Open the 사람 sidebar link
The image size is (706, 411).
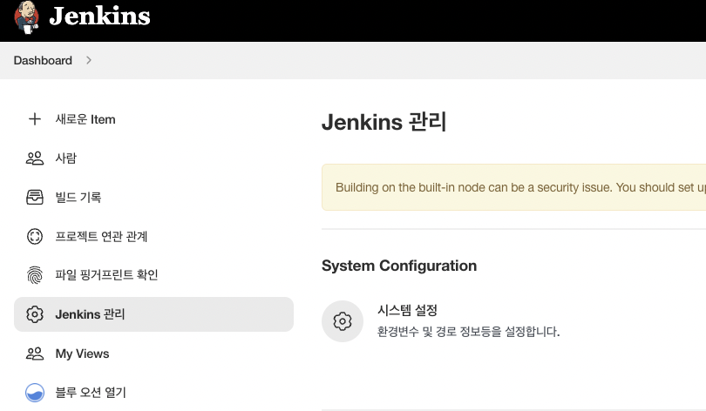[x=65, y=158]
